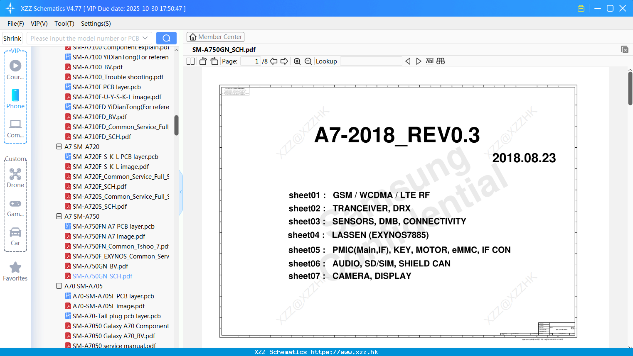Zoom in on the PDF
Image resolution: width=633 pixels, height=356 pixels.
click(x=297, y=61)
